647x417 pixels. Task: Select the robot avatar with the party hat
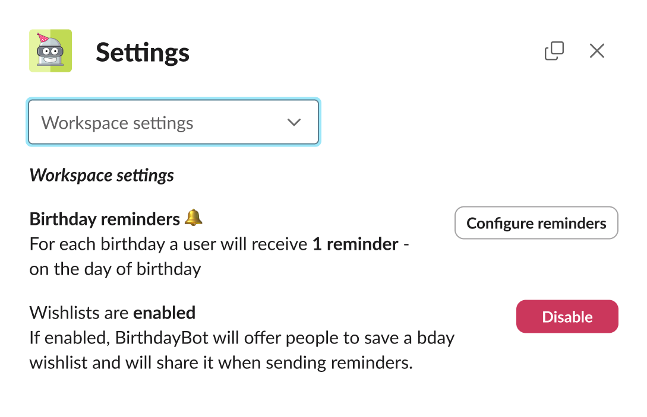coord(51,51)
